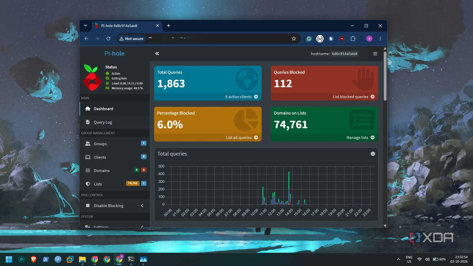Open the hamburger menu beside hostname
The width and height of the screenshot is (473, 266).
tap(375, 54)
